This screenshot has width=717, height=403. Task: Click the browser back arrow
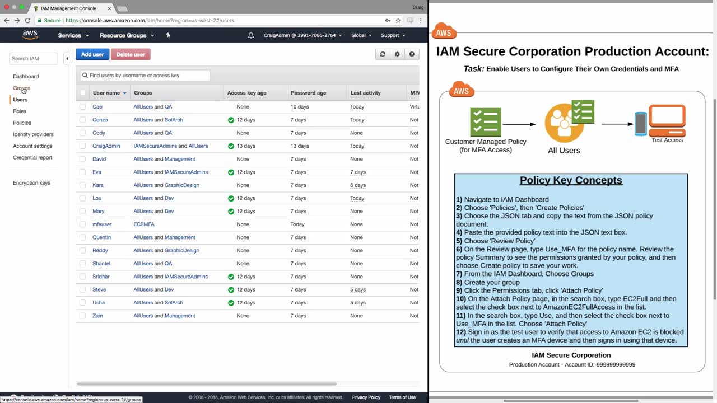click(x=7, y=21)
